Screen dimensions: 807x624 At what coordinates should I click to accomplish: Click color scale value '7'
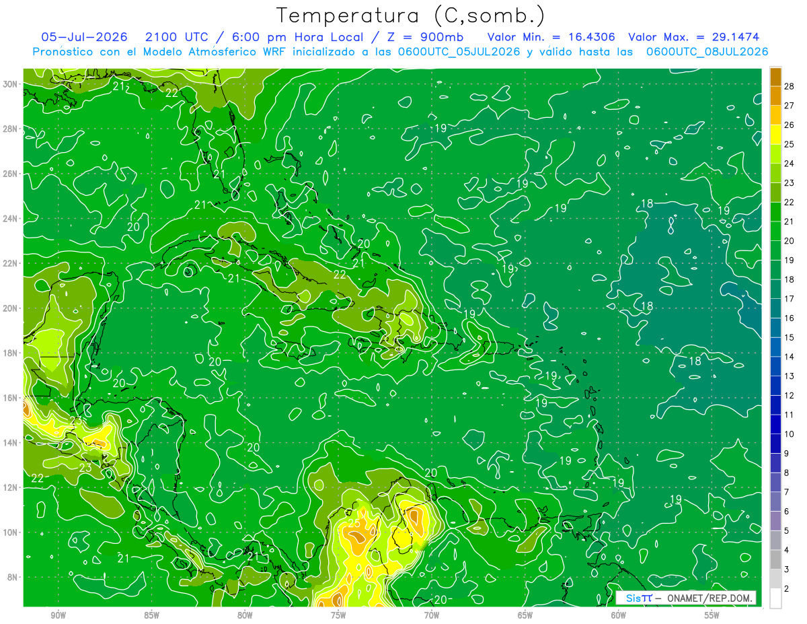tap(787, 492)
